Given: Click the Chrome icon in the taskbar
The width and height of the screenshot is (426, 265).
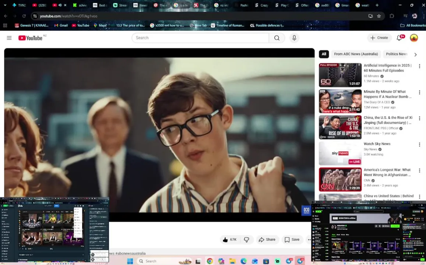Looking at the screenshot, I should click(x=210, y=261).
